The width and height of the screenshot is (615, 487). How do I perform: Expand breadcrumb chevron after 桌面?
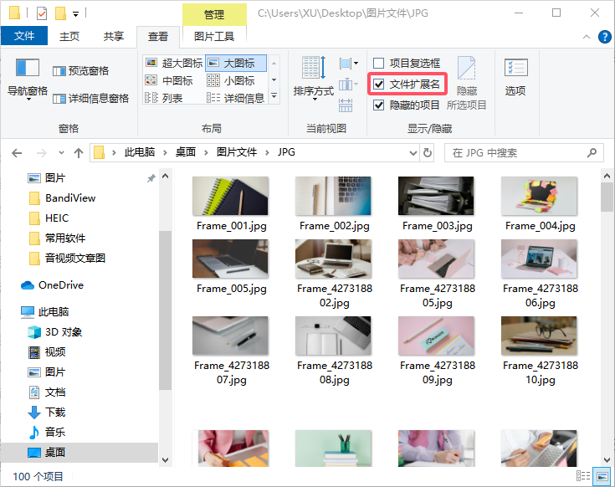click(206, 152)
